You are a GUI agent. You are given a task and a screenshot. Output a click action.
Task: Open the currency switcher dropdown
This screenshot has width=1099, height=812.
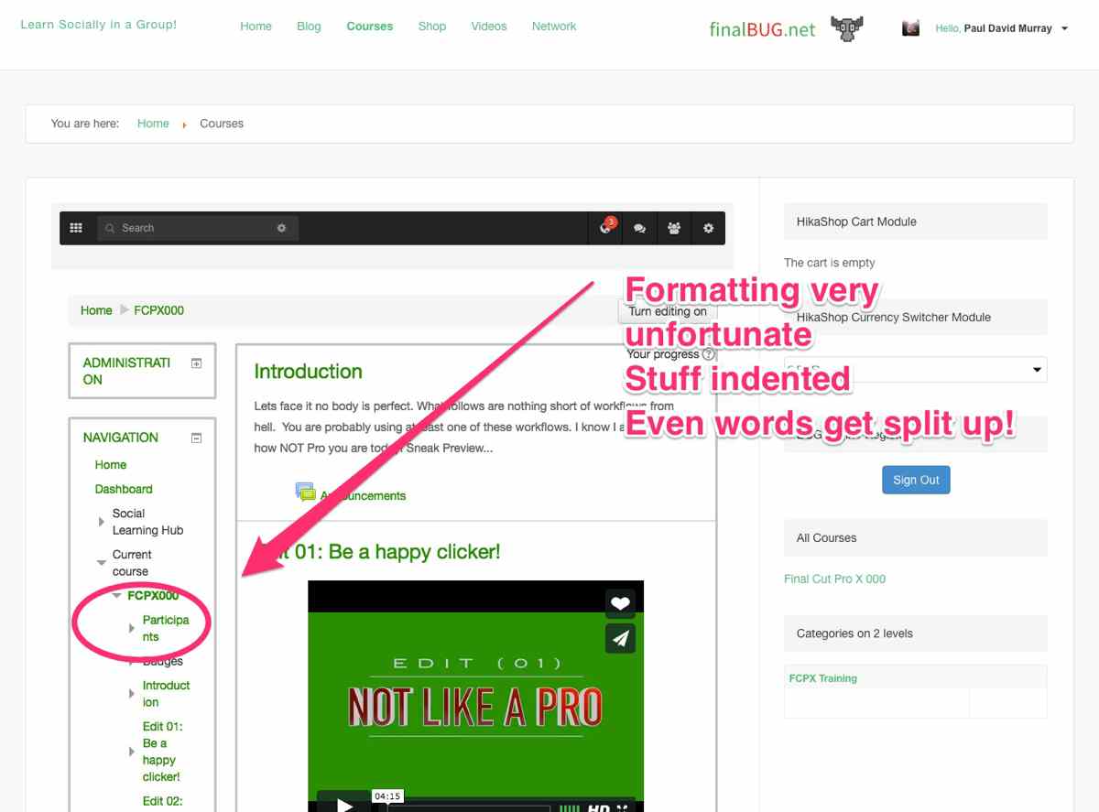coord(915,370)
